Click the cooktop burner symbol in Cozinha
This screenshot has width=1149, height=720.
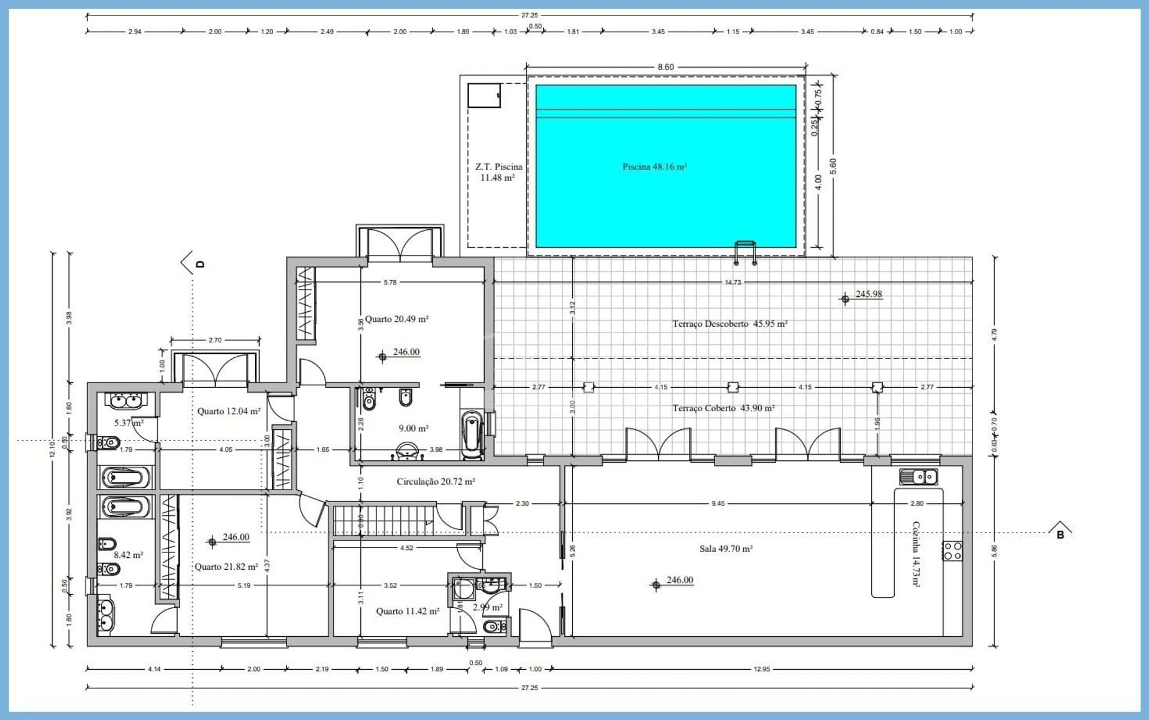click(x=953, y=551)
